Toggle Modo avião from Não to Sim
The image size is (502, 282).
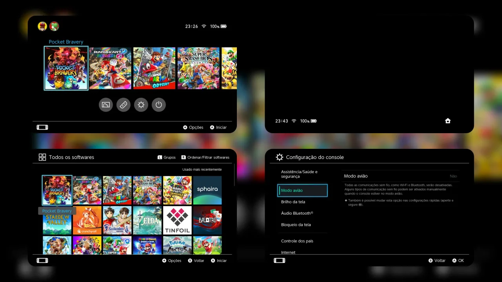pyautogui.click(x=453, y=176)
